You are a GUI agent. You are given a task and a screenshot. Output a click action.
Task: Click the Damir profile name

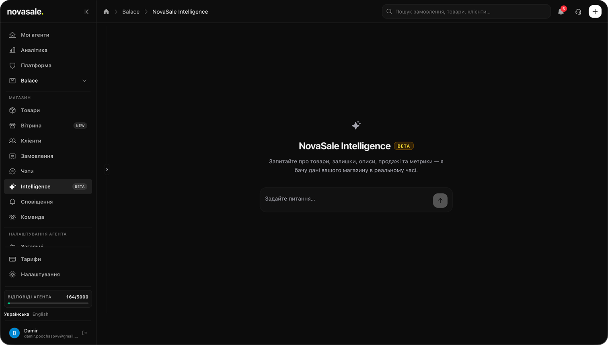[x=31, y=331]
